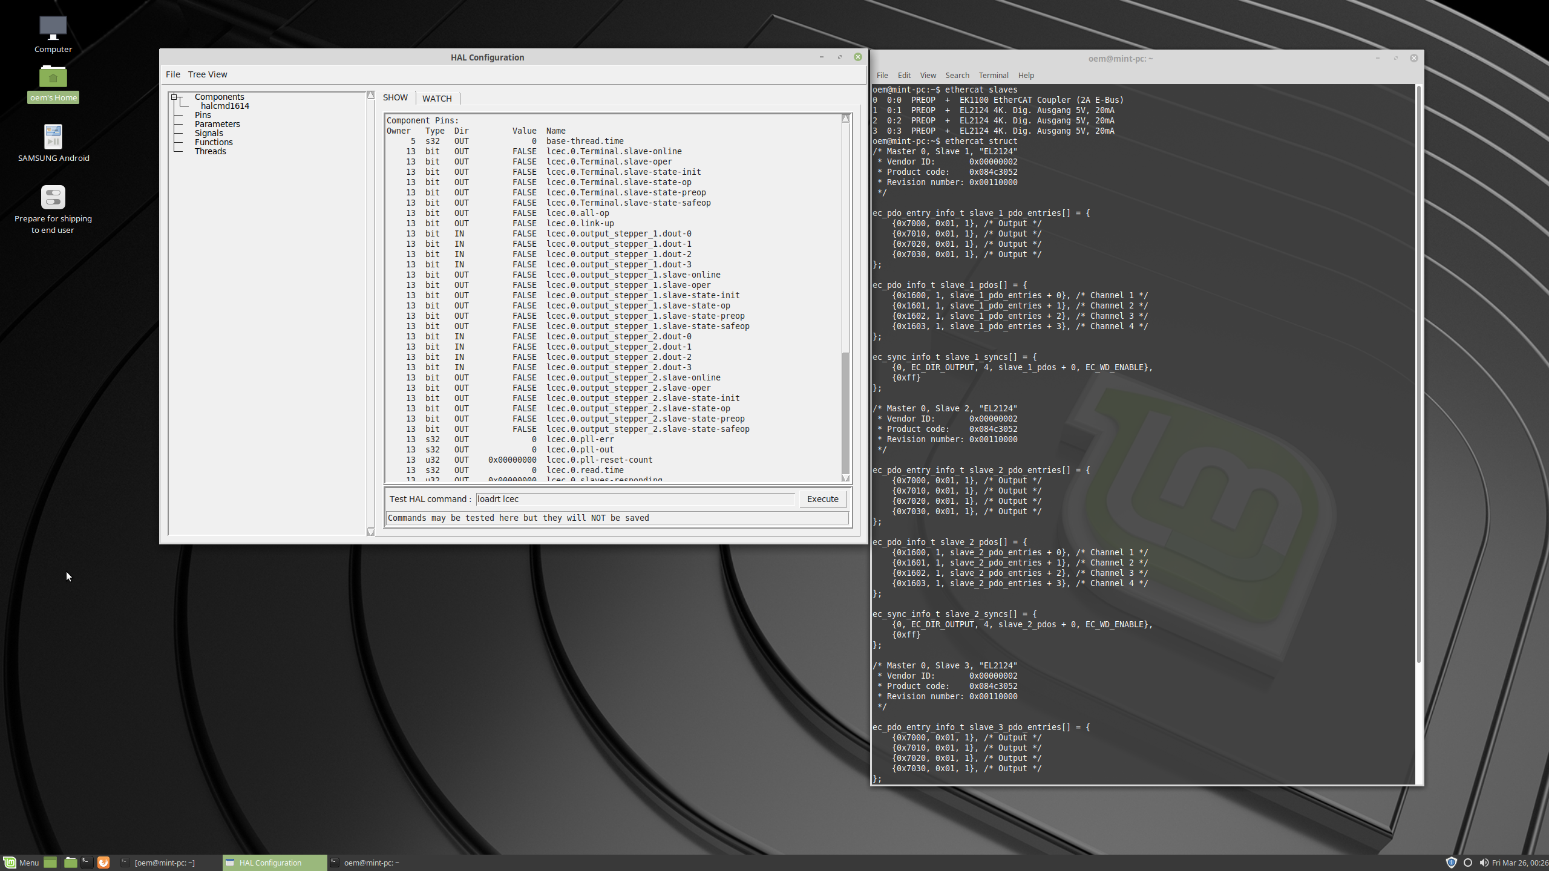Open File menu in terminal window
This screenshot has width=1549, height=871.
click(x=882, y=76)
